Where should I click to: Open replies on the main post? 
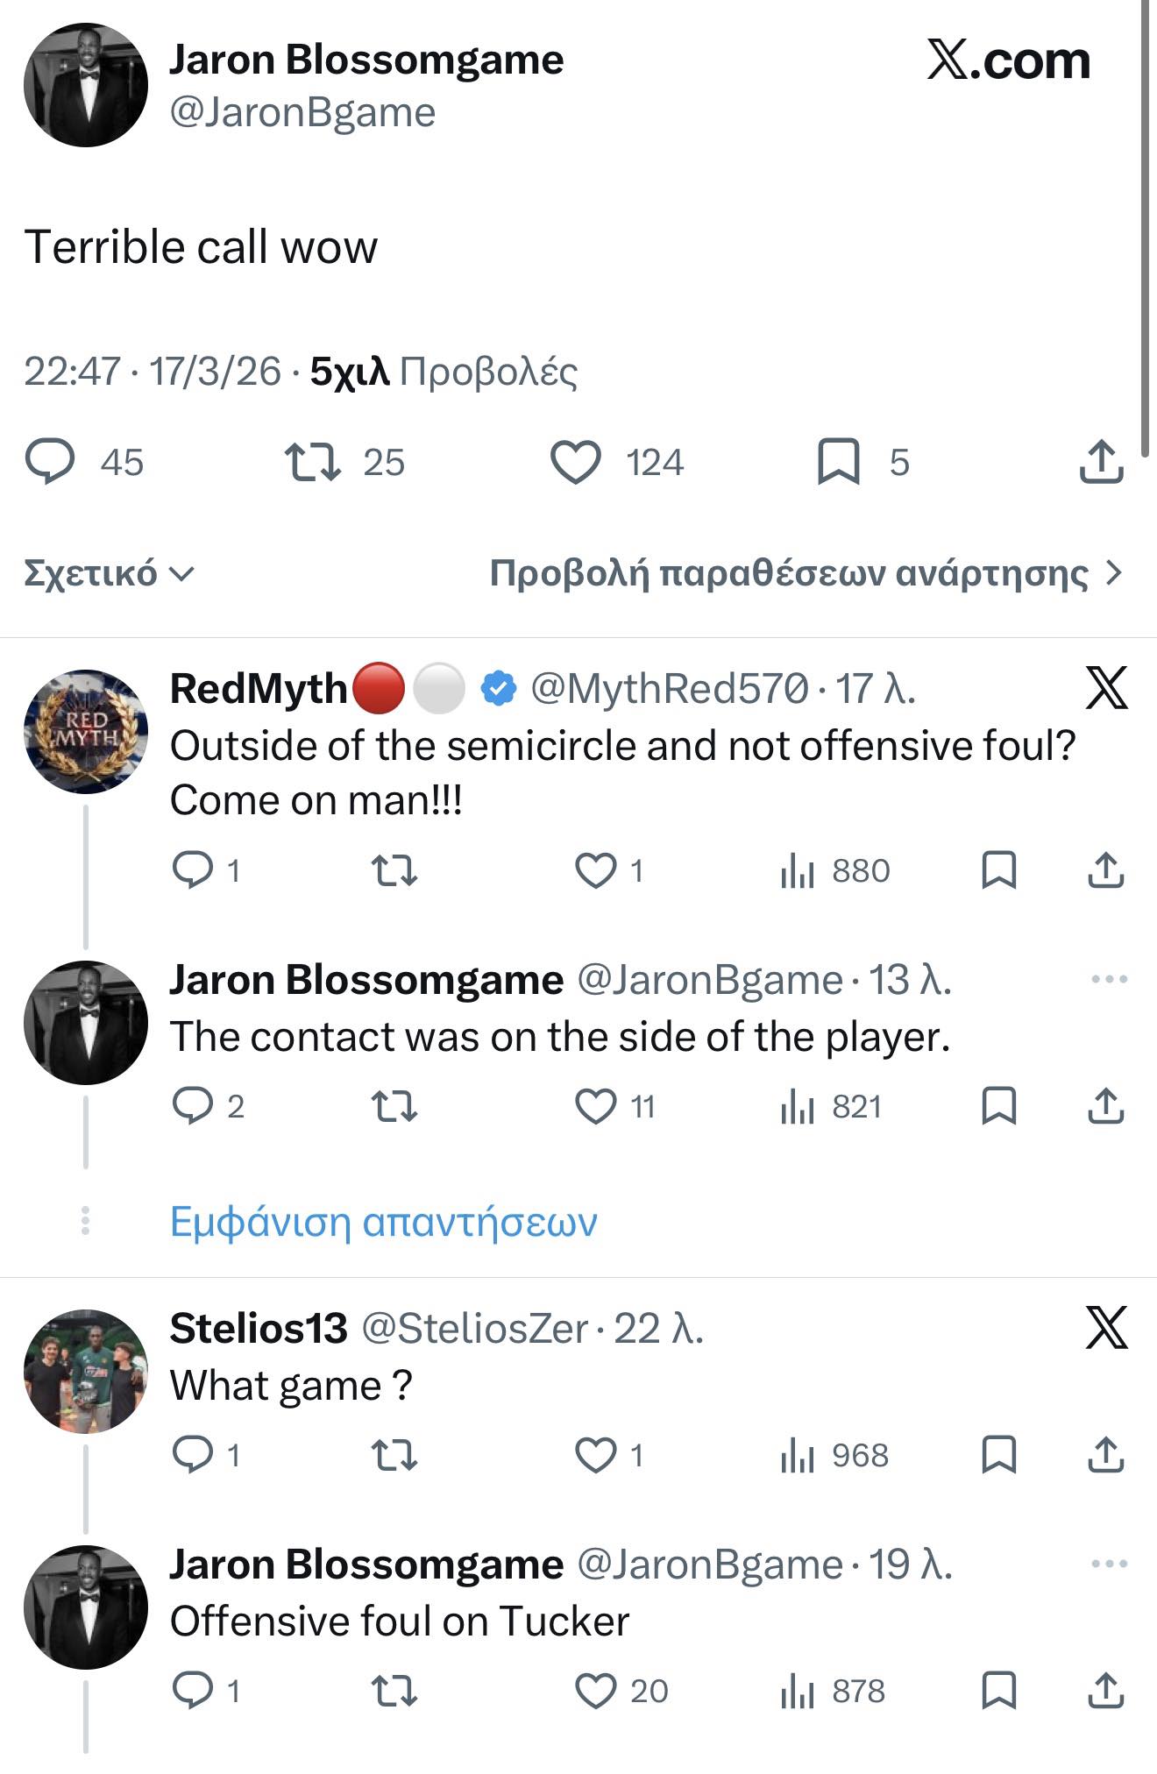click(x=50, y=462)
